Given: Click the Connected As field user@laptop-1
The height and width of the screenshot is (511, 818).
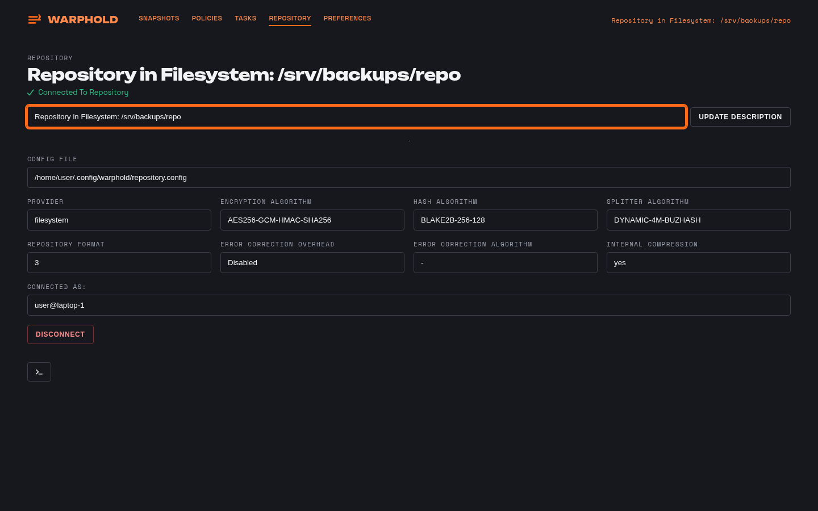Looking at the screenshot, I should point(409,305).
